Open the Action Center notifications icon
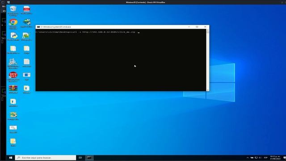This screenshot has width=286, height=161. 284,158
